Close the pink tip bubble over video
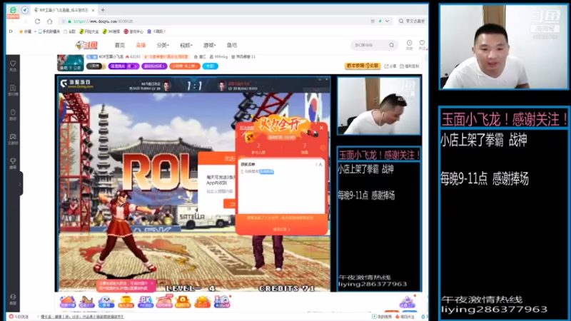 (x=152, y=282)
